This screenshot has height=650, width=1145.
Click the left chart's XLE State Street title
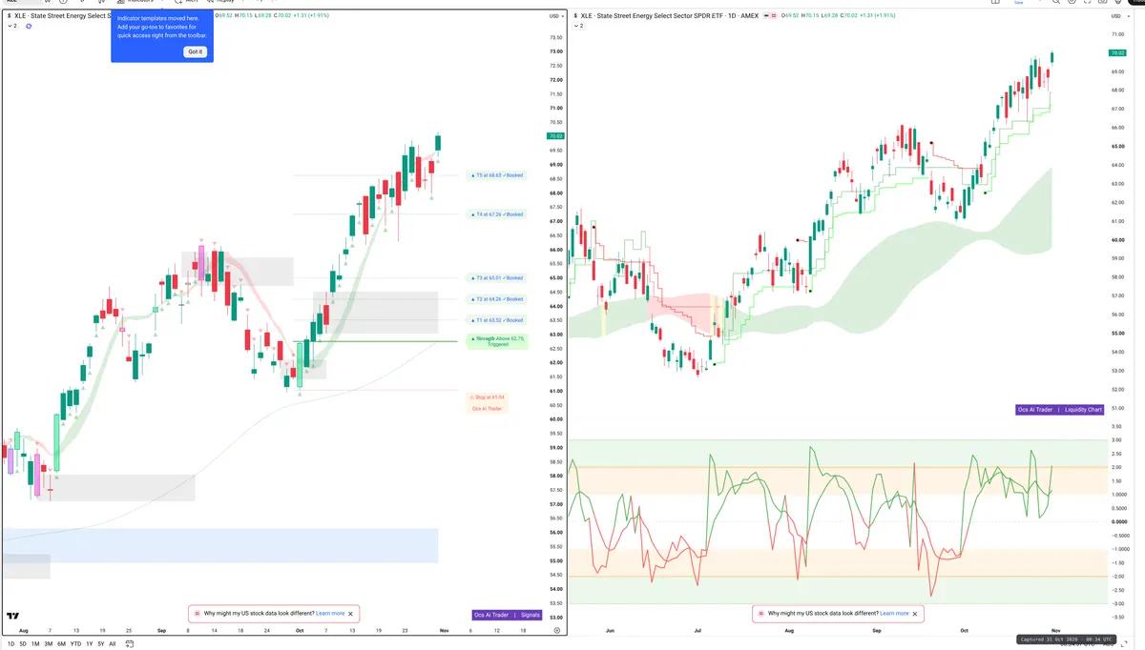point(61,15)
